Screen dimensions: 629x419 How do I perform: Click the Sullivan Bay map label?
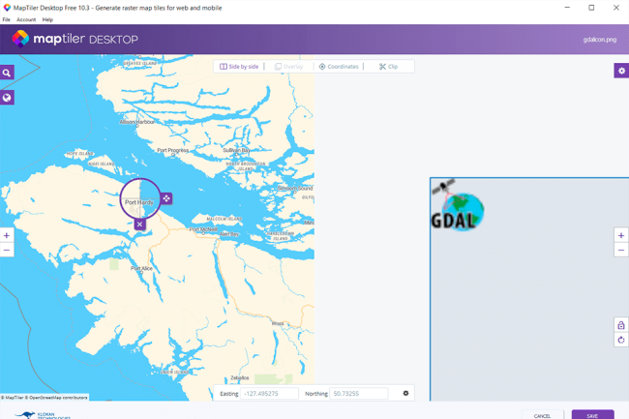tap(237, 150)
